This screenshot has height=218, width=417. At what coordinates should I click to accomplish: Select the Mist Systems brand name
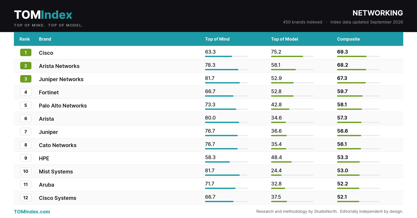point(56,171)
